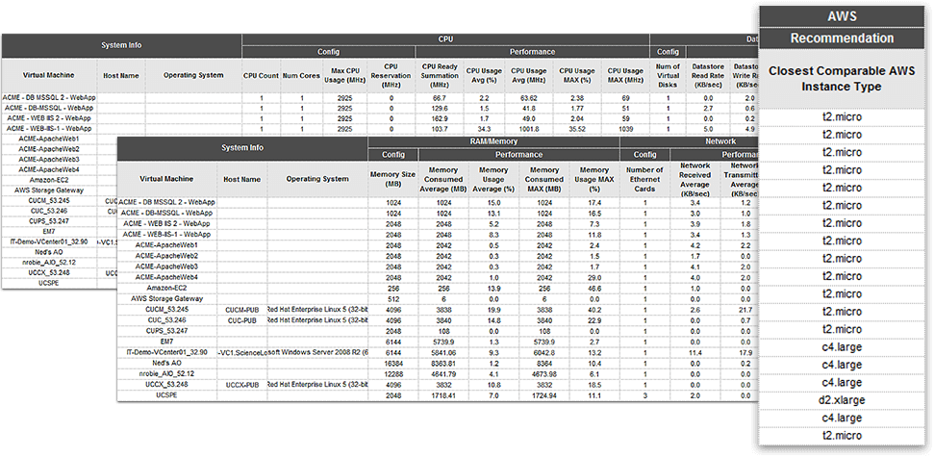Click EM7 in the memory table
The height and width of the screenshot is (457, 934).
pyautogui.click(x=166, y=342)
